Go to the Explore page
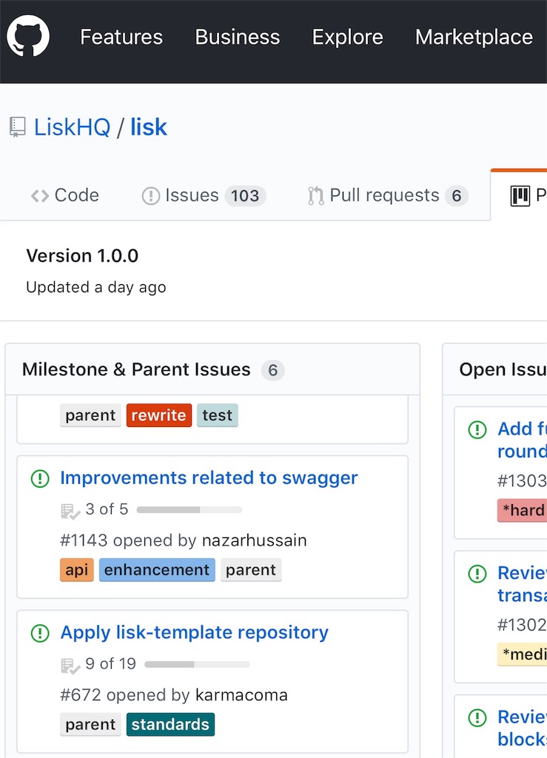 (x=347, y=37)
